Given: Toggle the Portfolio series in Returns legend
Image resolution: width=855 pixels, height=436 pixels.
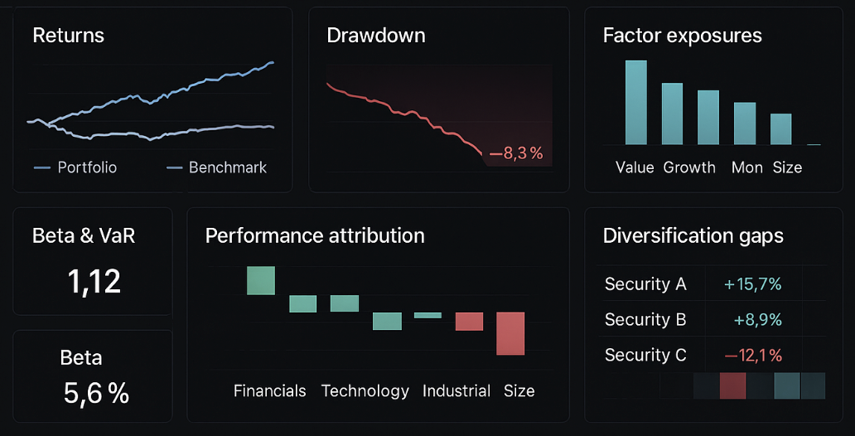Looking at the screenshot, I should (x=75, y=167).
